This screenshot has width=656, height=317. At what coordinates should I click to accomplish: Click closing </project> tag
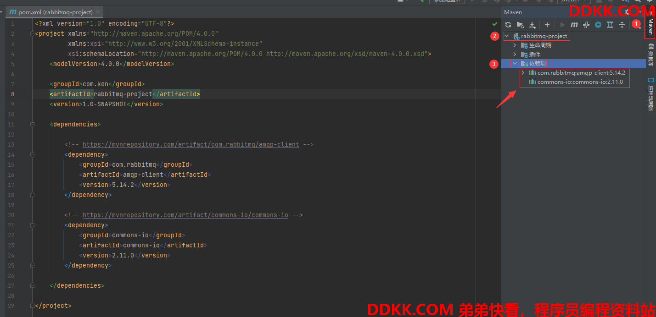click(x=53, y=306)
